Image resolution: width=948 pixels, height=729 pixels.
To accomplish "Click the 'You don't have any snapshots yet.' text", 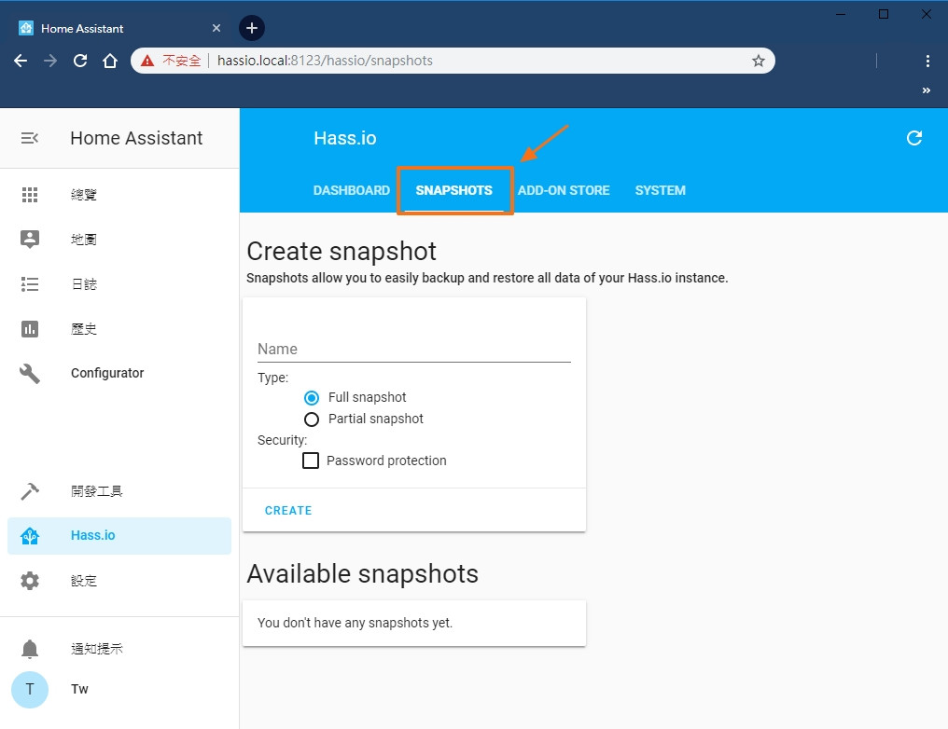I will coord(355,623).
